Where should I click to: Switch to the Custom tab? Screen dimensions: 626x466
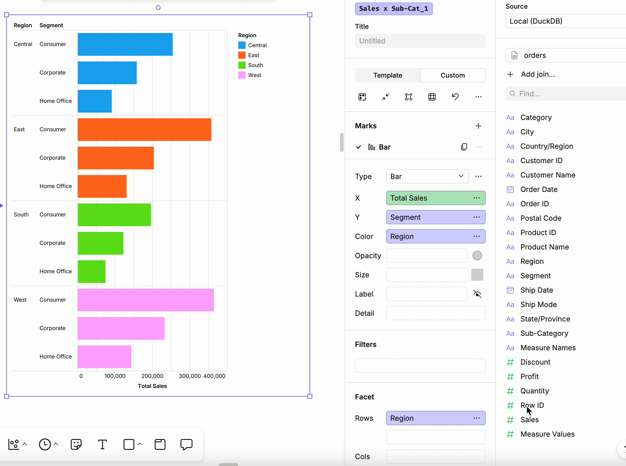coord(453,75)
